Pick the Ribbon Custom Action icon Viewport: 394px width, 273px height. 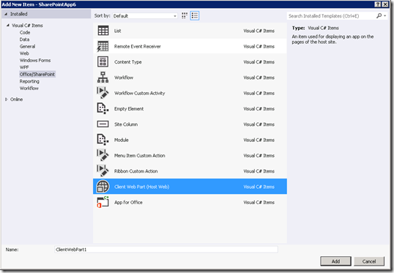pyautogui.click(x=103, y=171)
